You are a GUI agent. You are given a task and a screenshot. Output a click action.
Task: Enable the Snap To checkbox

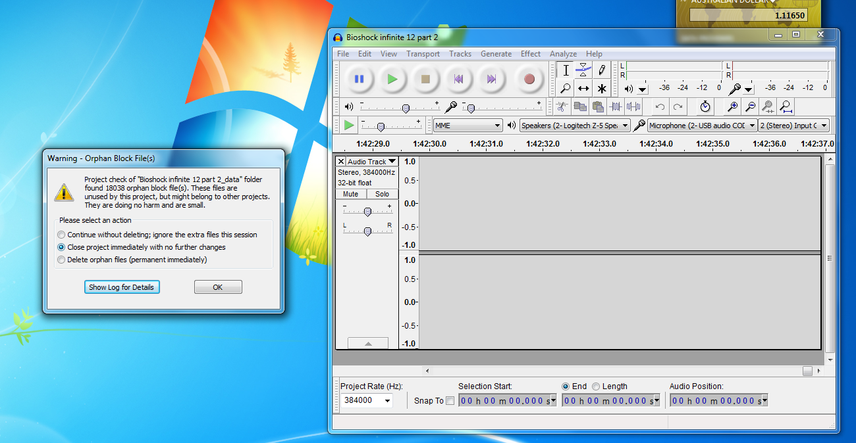451,400
